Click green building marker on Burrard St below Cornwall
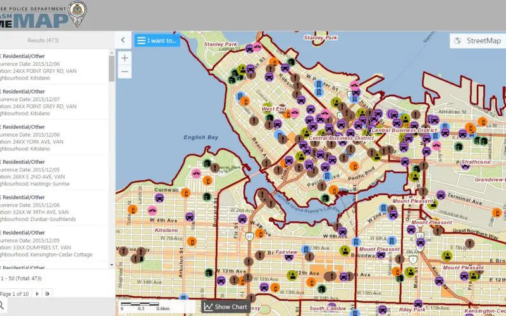 coord(207,196)
